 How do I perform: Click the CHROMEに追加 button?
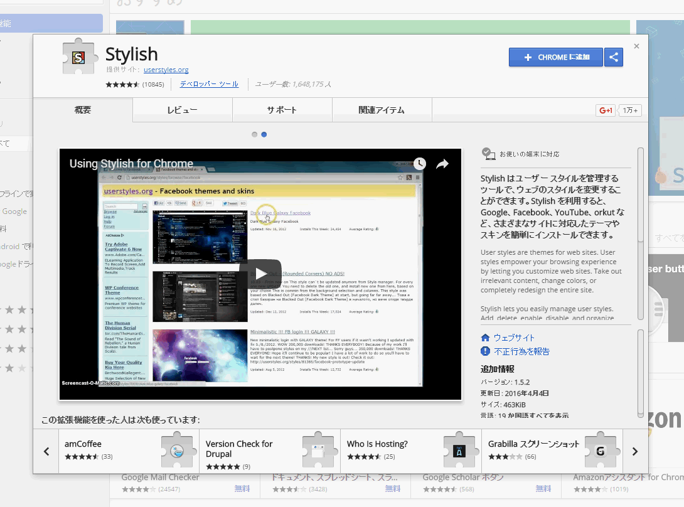[x=556, y=57]
